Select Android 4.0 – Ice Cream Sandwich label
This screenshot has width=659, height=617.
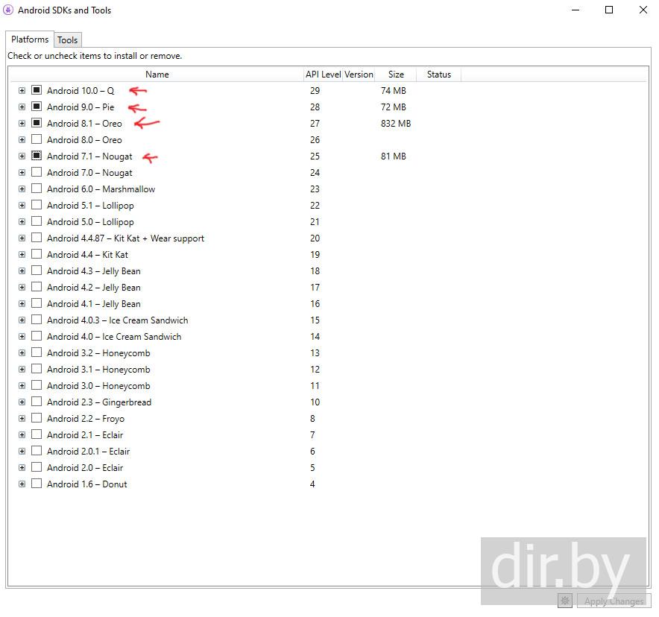(114, 336)
